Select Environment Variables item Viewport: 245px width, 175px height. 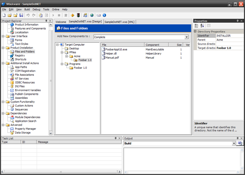coord(28,90)
